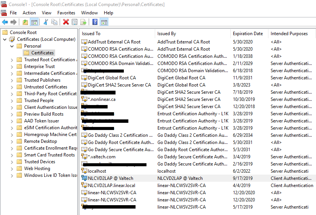Open the File menu
This screenshot has height=215, width=316.
(13, 13)
